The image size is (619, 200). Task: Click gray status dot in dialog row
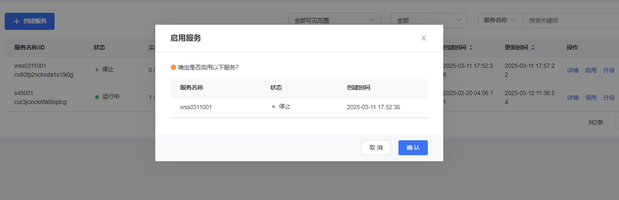click(273, 107)
